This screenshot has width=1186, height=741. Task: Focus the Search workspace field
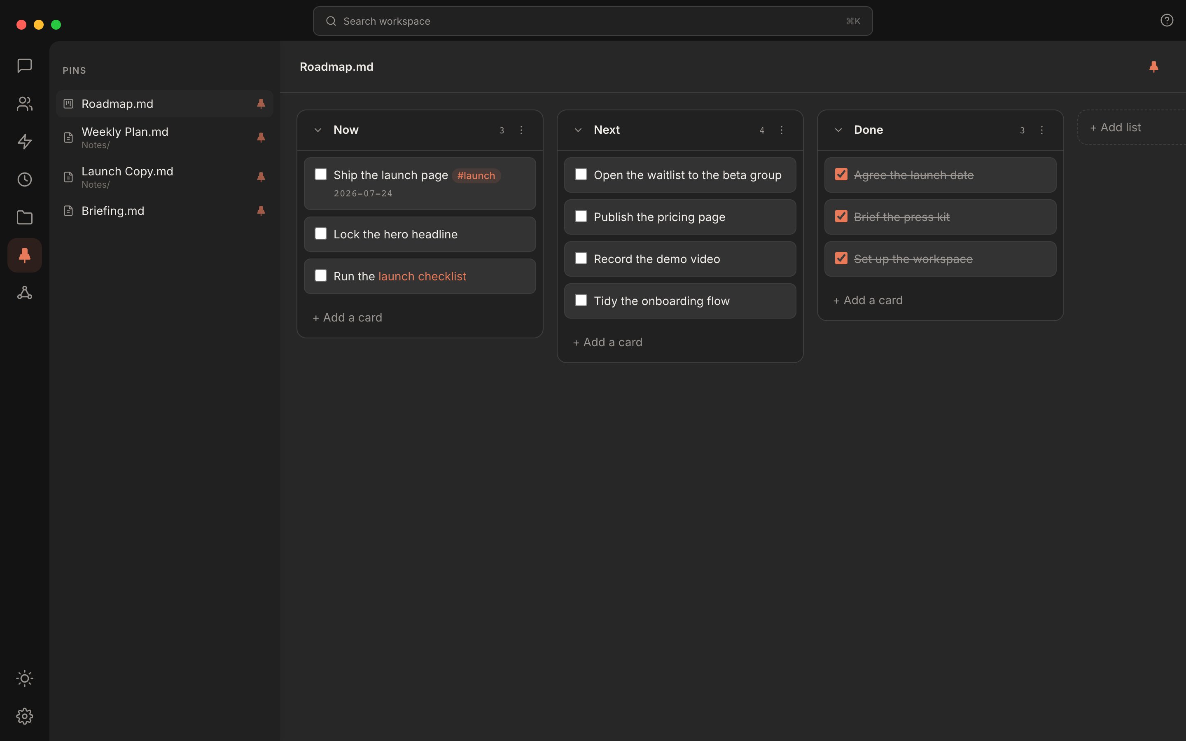point(593,21)
